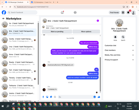
Task: Click More options button
Action: point(86,32)
